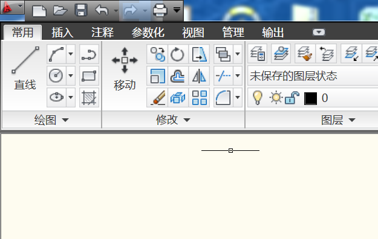Select the Ellipse drawing tool
378x239 pixels.
56,97
